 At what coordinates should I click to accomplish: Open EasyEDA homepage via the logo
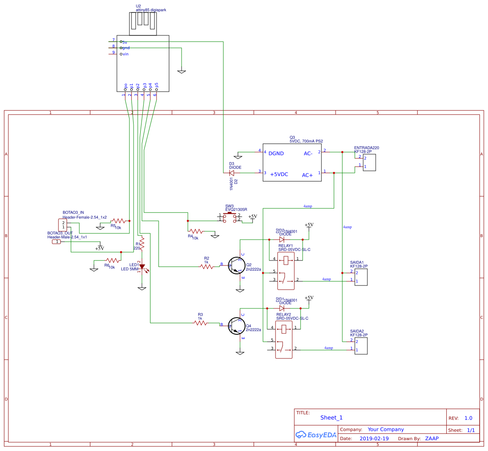tap(316, 435)
